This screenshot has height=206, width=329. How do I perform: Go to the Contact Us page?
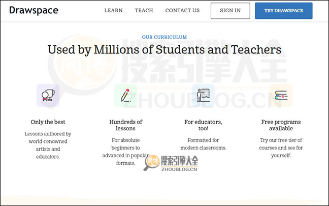[x=182, y=11]
